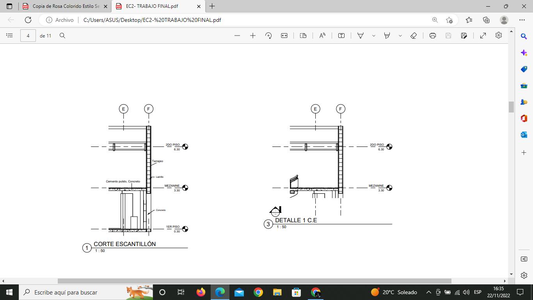Select the Highlight tool
The width and height of the screenshot is (533, 300).
pos(387,36)
